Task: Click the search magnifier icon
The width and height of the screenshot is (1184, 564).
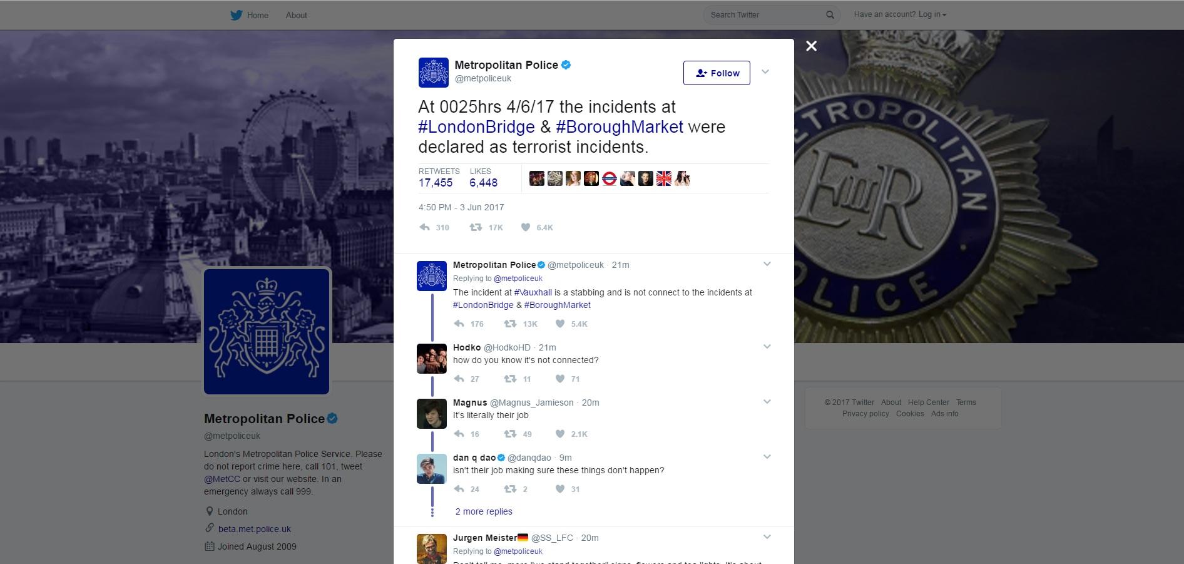Action: click(x=830, y=15)
